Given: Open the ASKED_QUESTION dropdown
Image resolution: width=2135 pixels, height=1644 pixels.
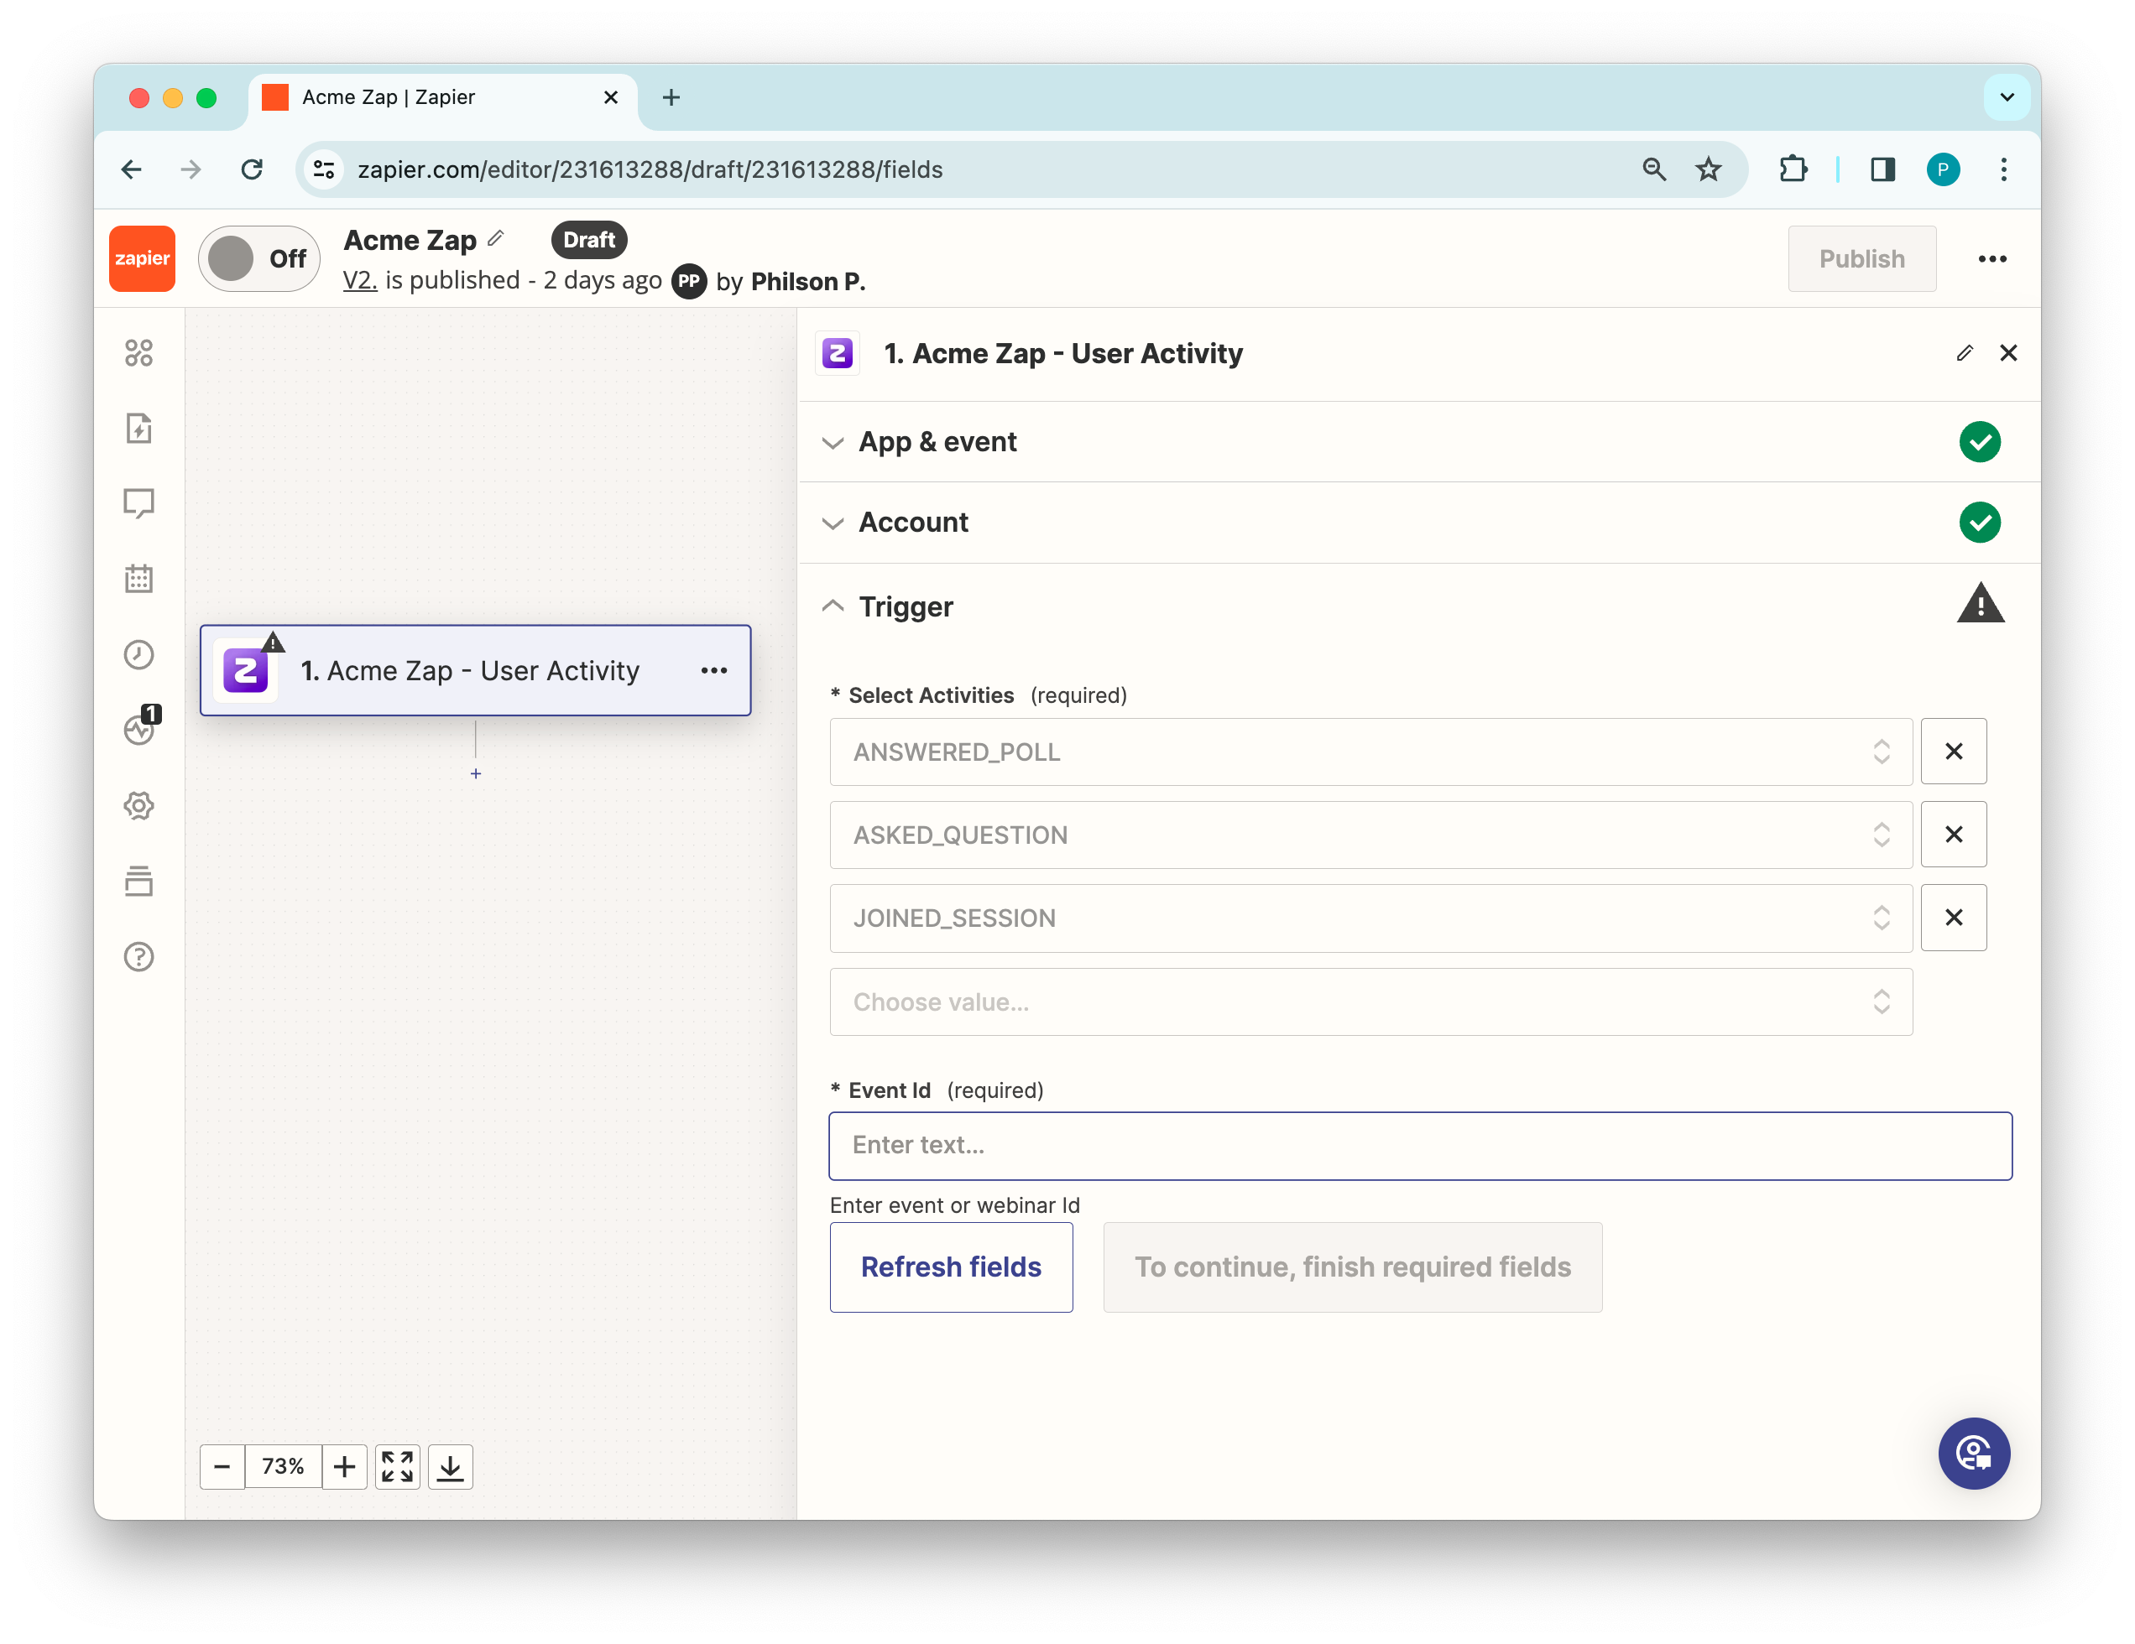Looking at the screenshot, I should click(x=1370, y=835).
